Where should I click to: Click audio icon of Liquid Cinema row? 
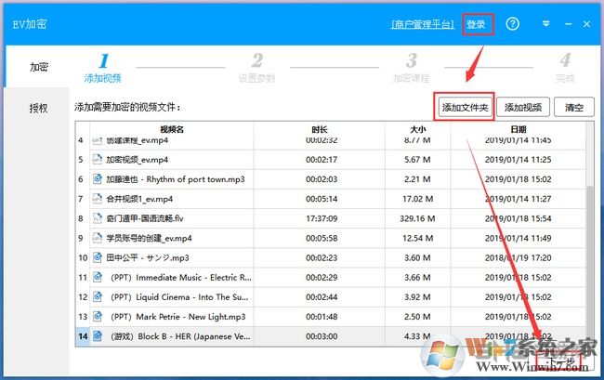[98, 296]
